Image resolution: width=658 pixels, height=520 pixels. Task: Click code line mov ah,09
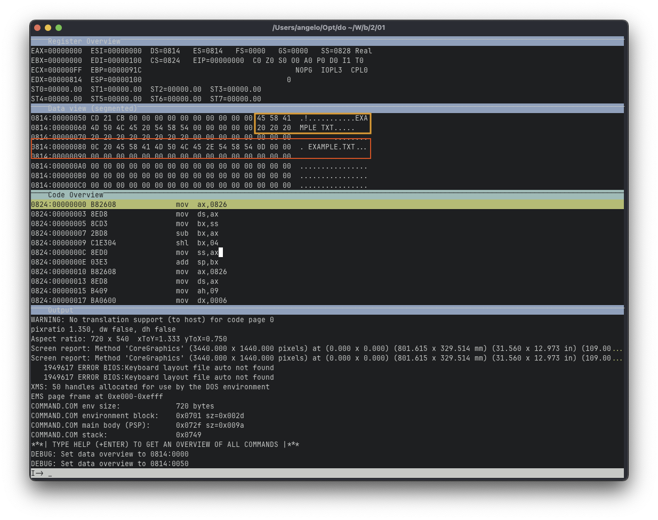(197, 291)
